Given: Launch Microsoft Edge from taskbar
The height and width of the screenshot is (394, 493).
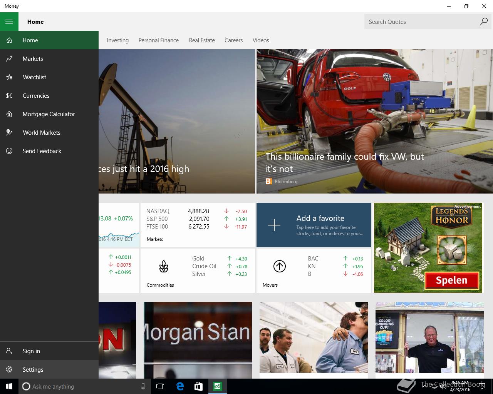Looking at the screenshot, I should [x=180, y=386].
